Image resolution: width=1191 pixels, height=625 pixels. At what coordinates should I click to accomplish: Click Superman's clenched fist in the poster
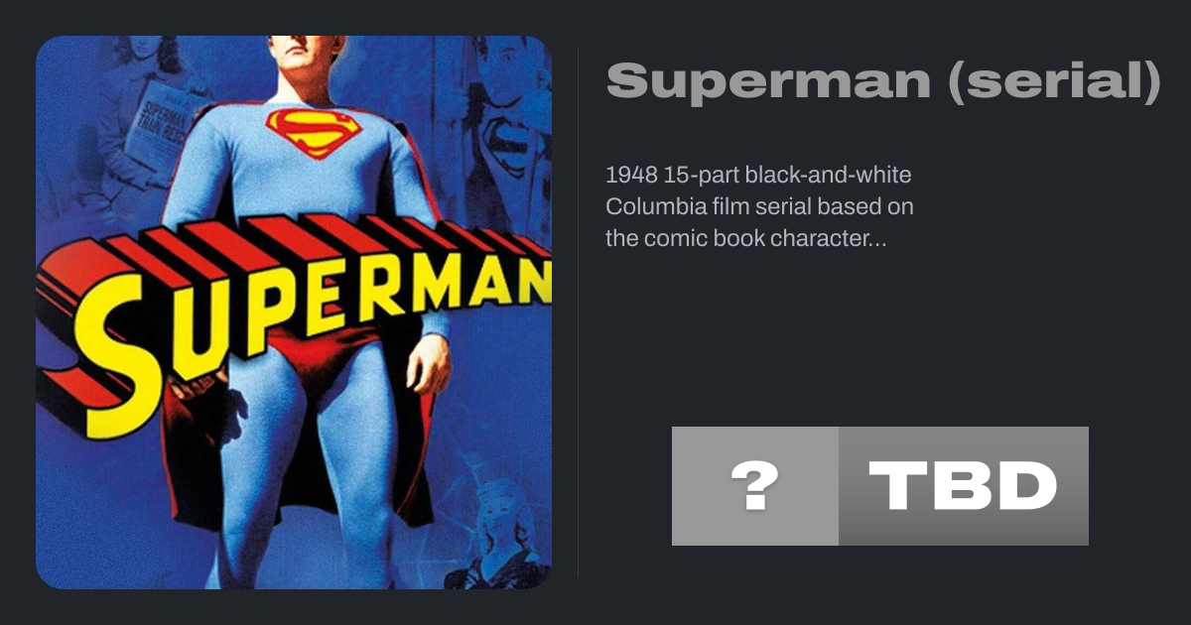pyautogui.click(x=429, y=369)
